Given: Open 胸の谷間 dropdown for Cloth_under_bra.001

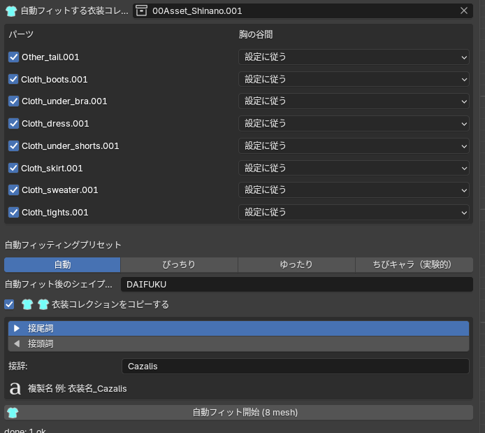Looking at the screenshot, I should [x=354, y=101].
